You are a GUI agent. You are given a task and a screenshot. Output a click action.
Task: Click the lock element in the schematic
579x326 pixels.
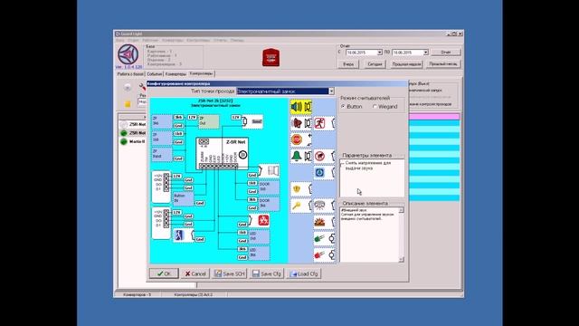tap(253, 121)
